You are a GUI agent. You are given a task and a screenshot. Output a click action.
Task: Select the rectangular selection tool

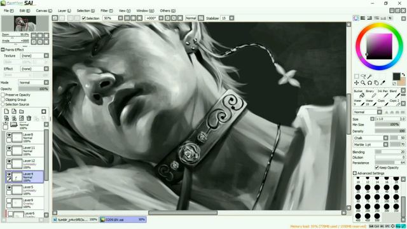tap(356, 76)
